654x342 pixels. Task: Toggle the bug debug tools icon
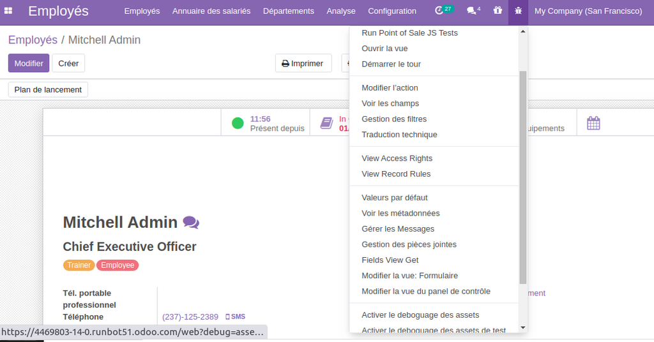[518, 11]
